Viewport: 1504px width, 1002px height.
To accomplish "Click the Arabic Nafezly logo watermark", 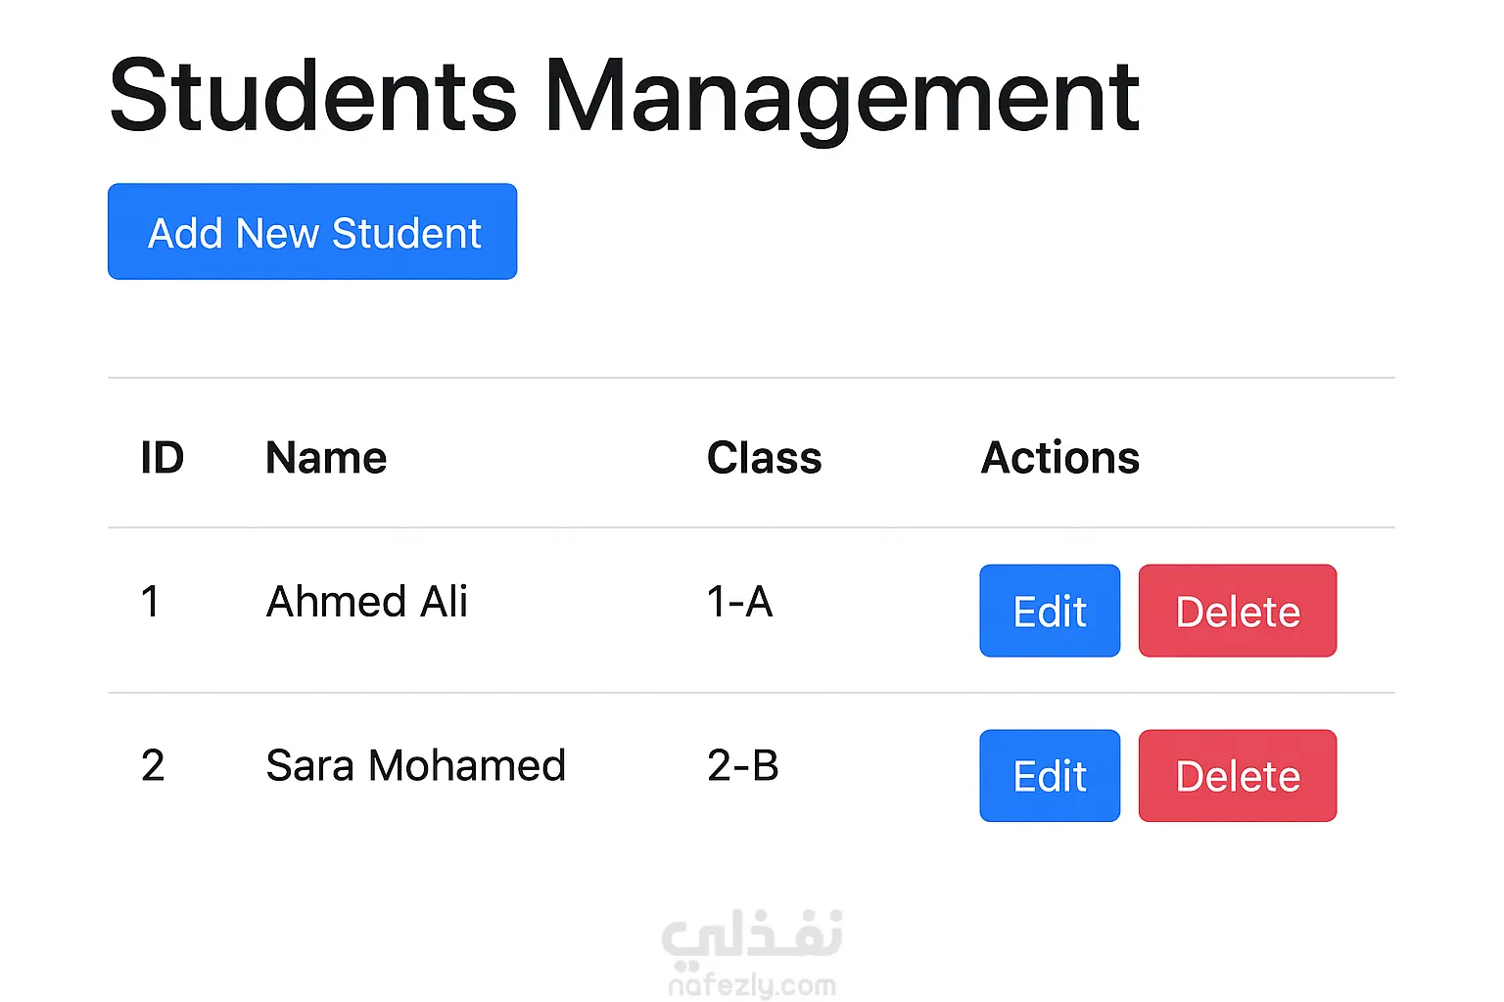I will (752, 934).
